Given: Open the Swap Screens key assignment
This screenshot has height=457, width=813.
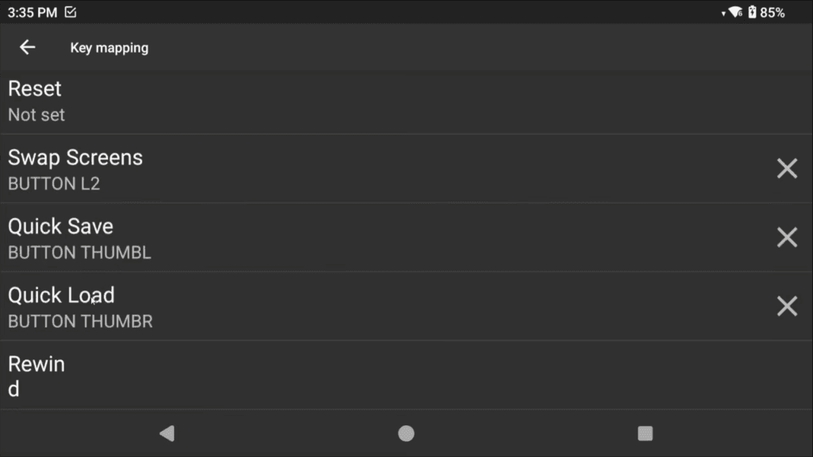Looking at the screenshot, I should (318, 168).
